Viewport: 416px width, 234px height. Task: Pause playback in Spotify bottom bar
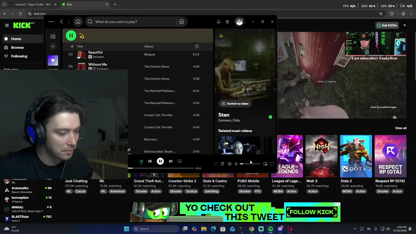pyautogui.click(x=160, y=161)
